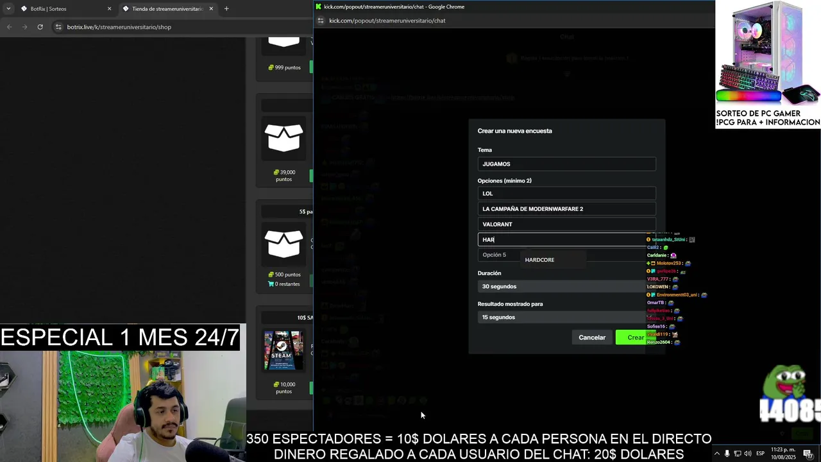
Task: Edit the option LA CAMPAÑA DE MODERNWARFARE 2
Action: pyautogui.click(x=566, y=209)
